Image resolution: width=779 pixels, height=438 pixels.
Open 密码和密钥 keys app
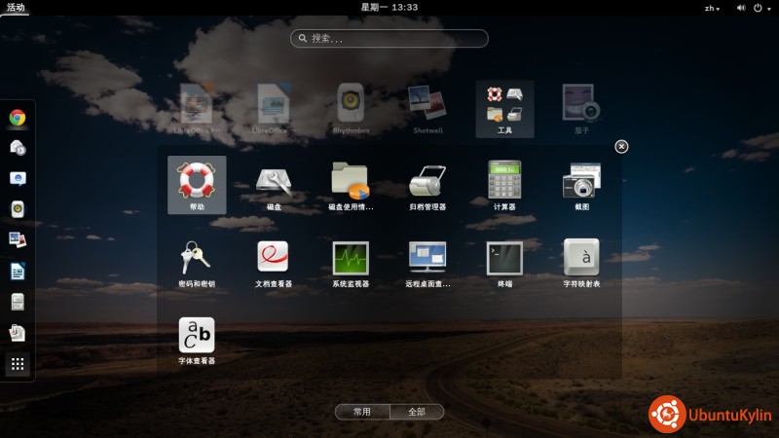196,259
